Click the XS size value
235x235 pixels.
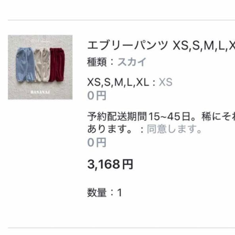coord(166,82)
